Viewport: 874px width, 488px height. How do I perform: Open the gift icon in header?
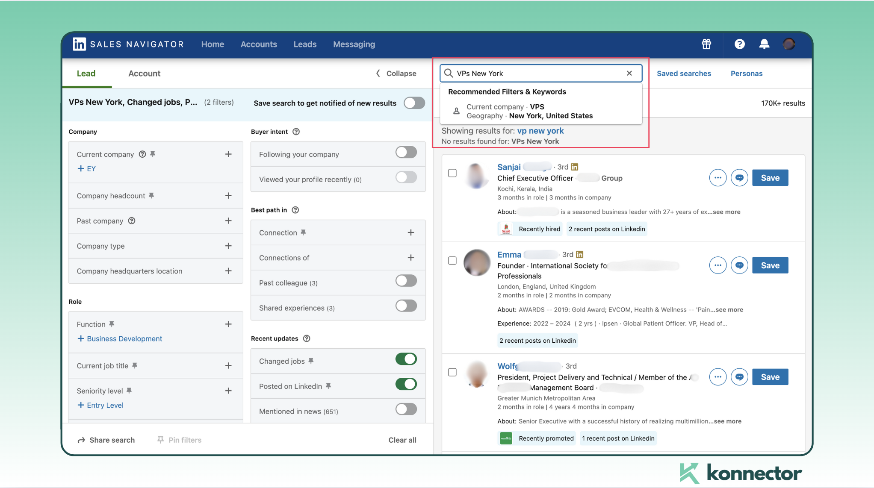[x=706, y=44]
